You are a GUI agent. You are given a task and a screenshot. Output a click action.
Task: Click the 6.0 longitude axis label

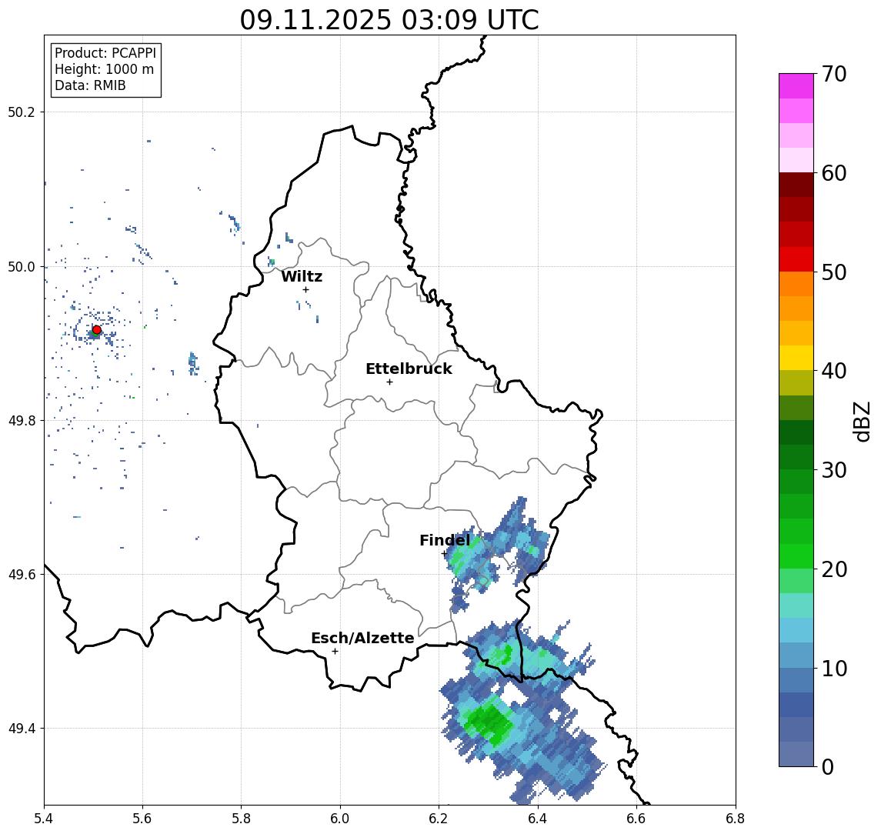[x=341, y=819]
